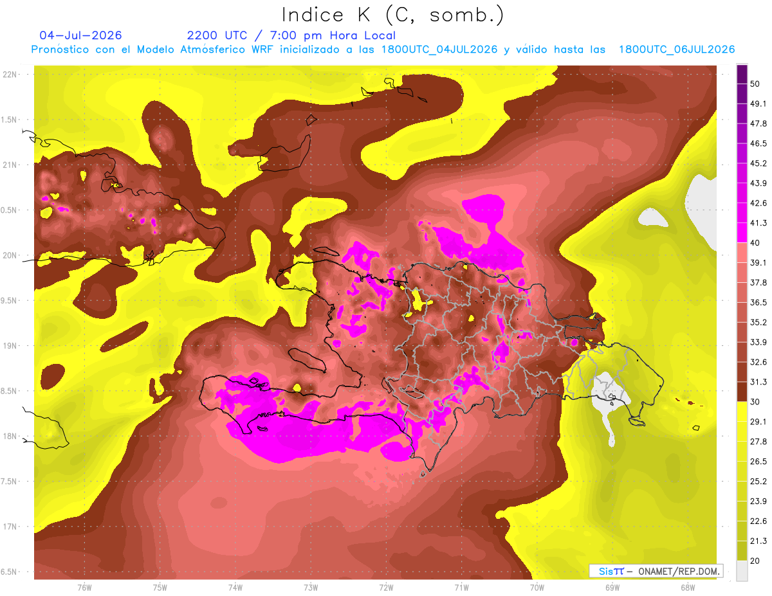
Task: Click the legend value "33.9"
Action: 758,342
